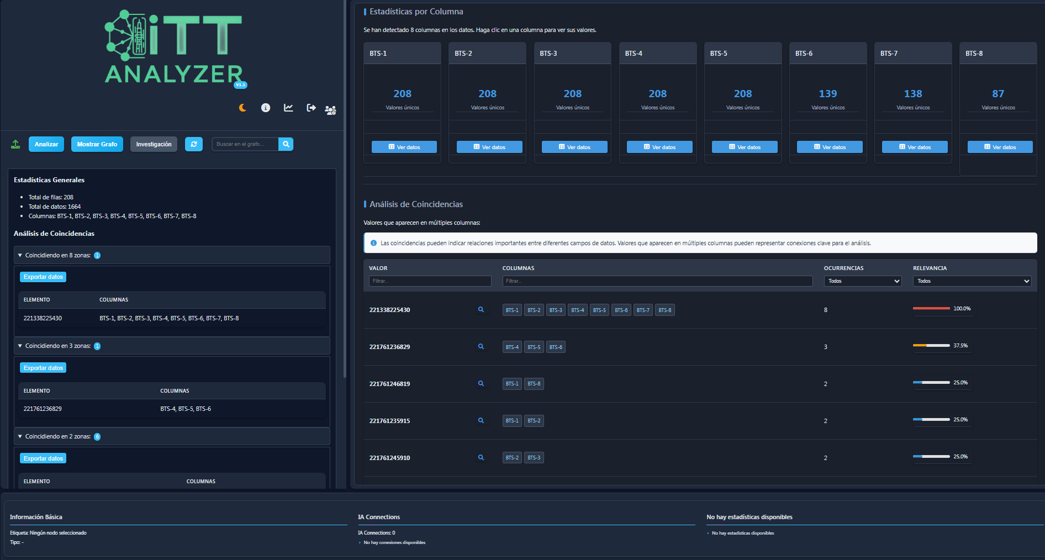Click the Analizar button
The height and width of the screenshot is (560, 1045).
pos(46,144)
